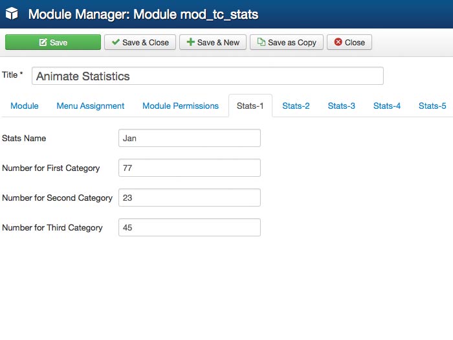This screenshot has width=453, height=340.
Task: Click the Save as Copy button
Action: tap(287, 42)
